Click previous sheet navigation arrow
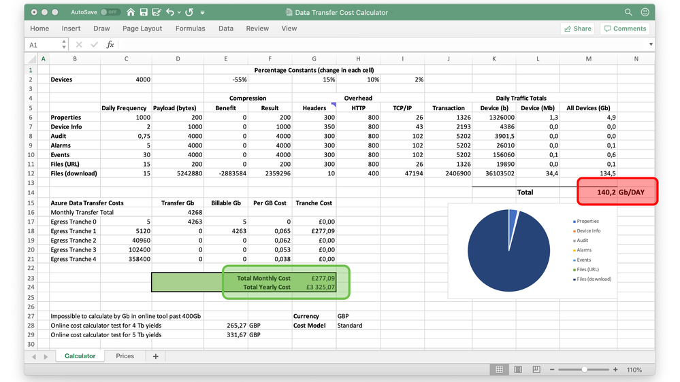 click(x=34, y=357)
